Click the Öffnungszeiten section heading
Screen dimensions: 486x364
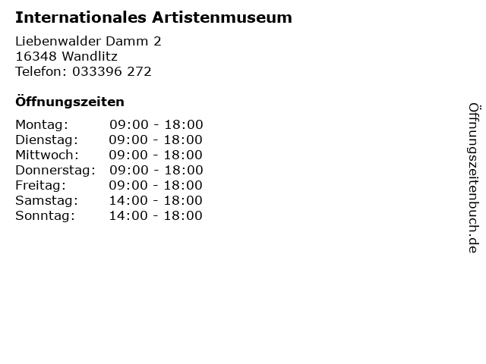[70, 102]
